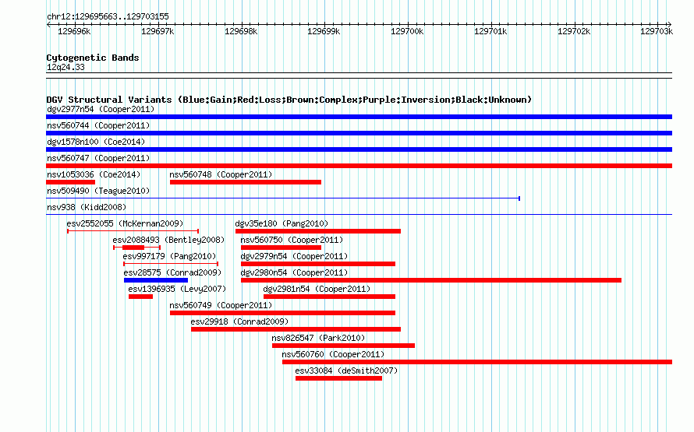
Task: Open esv28575 (Conrad2009) variant label
Action: tap(172, 272)
